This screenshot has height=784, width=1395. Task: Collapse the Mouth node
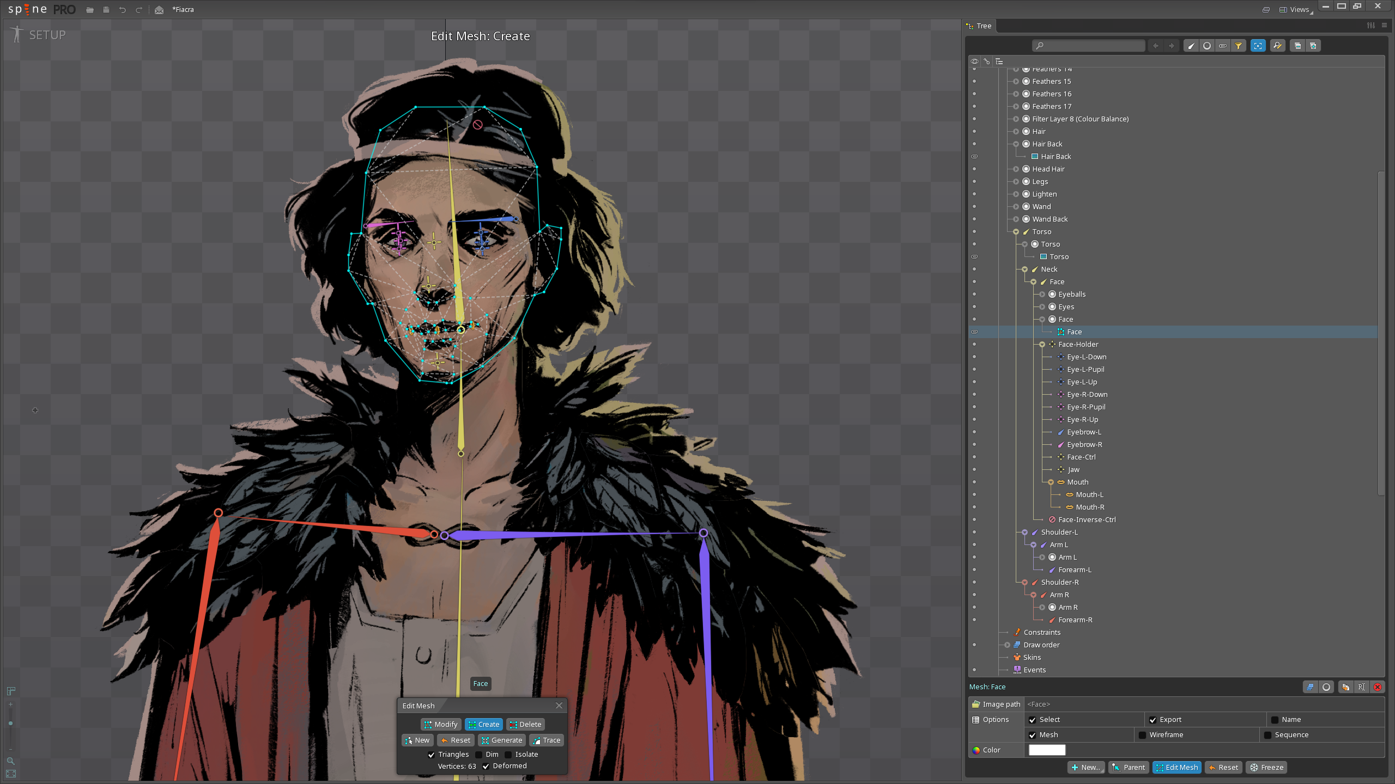click(x=1051, y=482)
